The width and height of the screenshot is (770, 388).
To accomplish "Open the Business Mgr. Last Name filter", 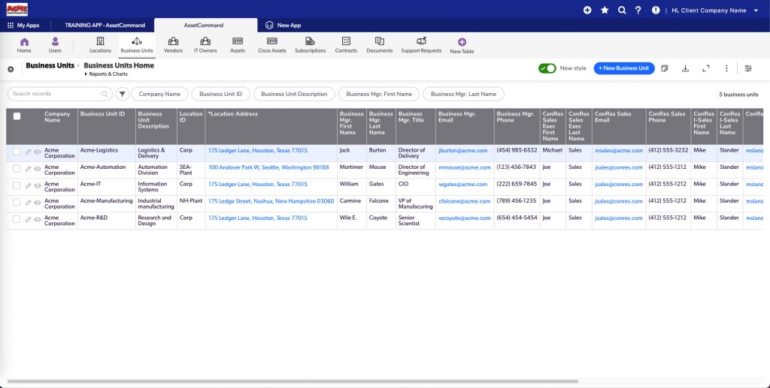I will tap(463, 94).
